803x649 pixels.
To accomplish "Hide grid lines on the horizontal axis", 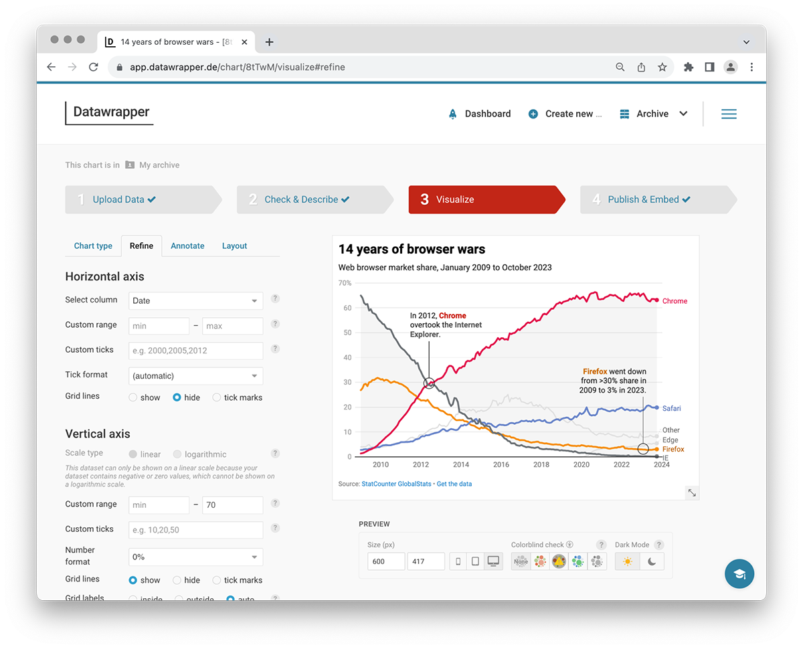I will pos(175,397).
